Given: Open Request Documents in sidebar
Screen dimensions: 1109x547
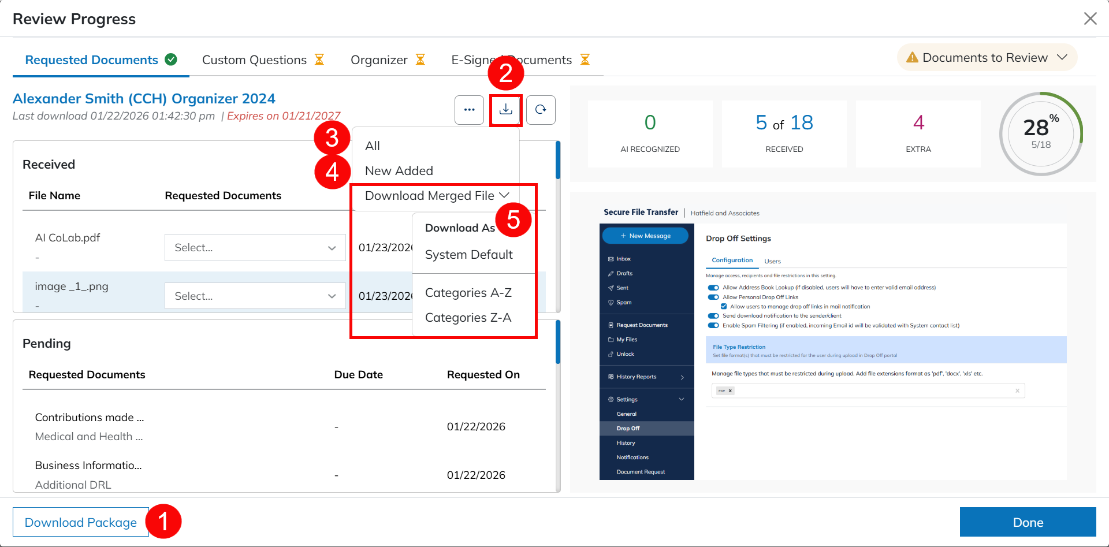Looking at the screenshot, I should [641, 325].
